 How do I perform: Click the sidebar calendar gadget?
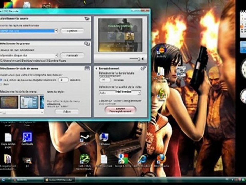point(243,24)
